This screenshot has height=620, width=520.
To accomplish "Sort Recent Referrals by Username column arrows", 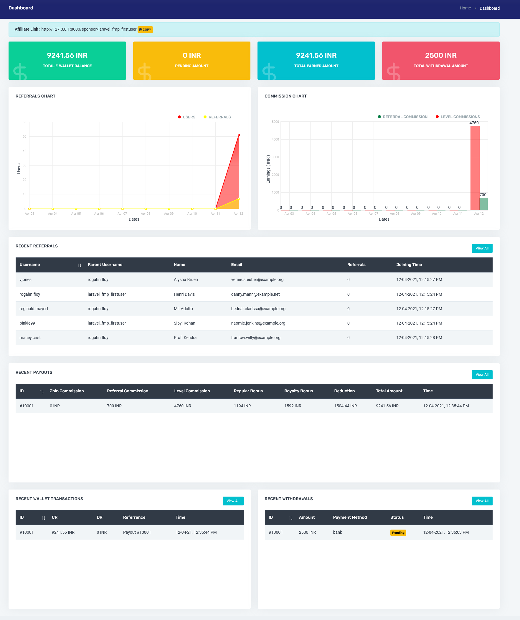I will 80,265.
